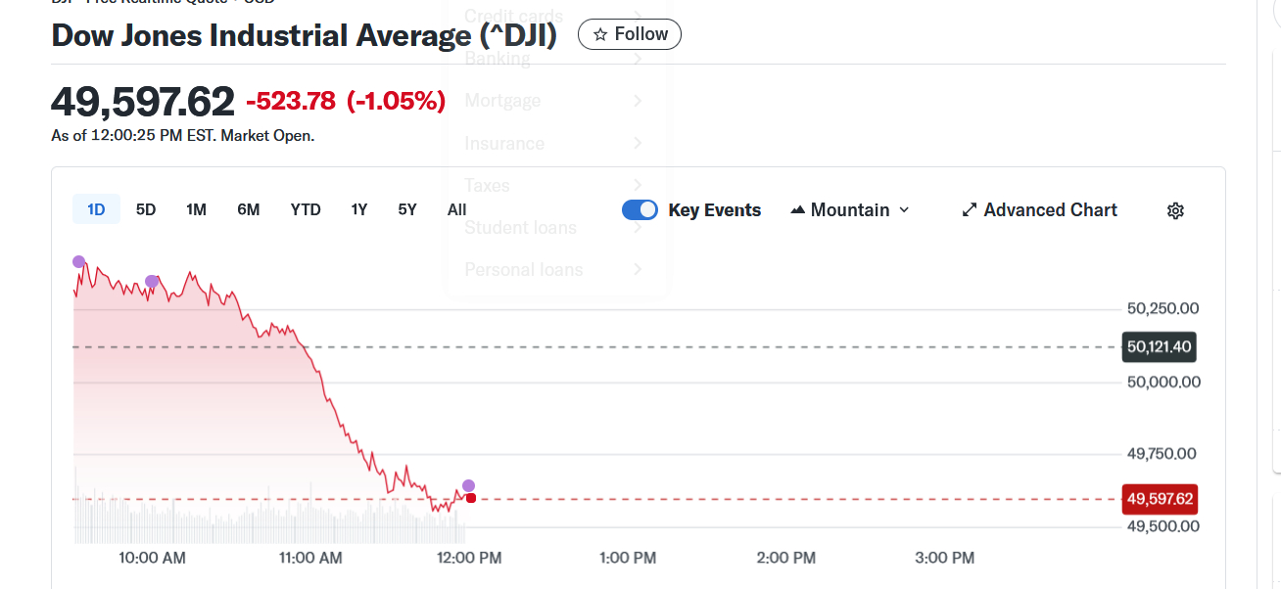1281x589 pixels.
Task: Select the 1M time range
Action: point(196,209)
